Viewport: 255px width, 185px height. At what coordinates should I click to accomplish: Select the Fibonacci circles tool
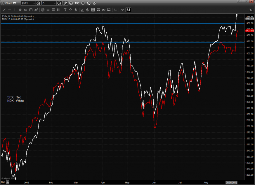tap(43, 10)
